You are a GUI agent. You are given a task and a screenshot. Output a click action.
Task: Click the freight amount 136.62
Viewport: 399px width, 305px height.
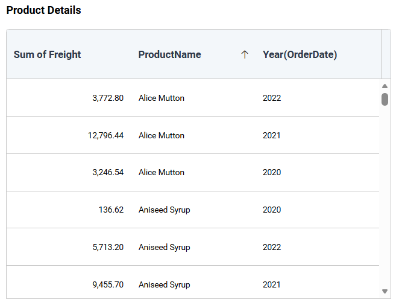coord(111,210)
